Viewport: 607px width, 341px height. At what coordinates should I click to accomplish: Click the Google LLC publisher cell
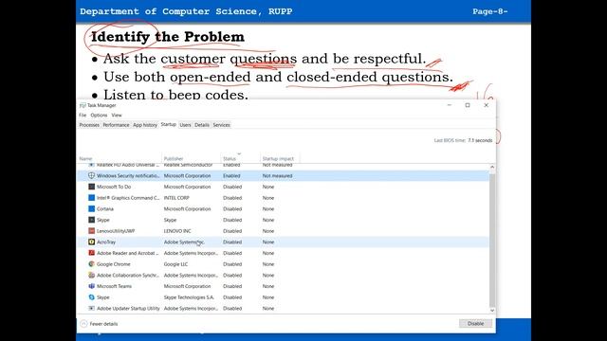click(175, 264)
